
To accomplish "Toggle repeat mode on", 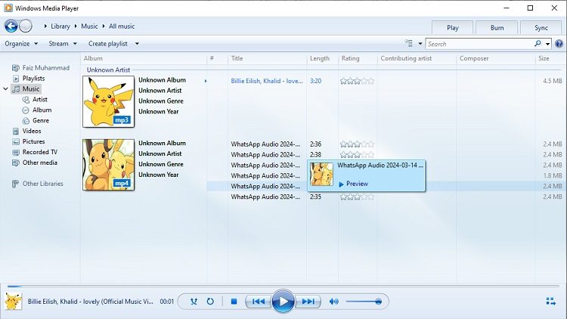I will coord(210,302).
